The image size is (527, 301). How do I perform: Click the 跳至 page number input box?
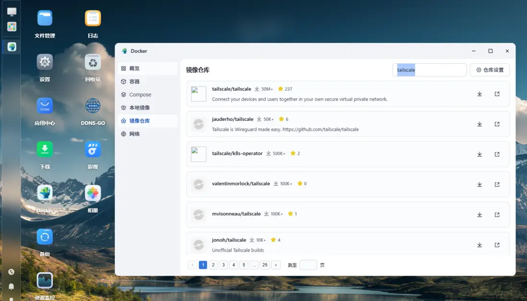point(308,265)
